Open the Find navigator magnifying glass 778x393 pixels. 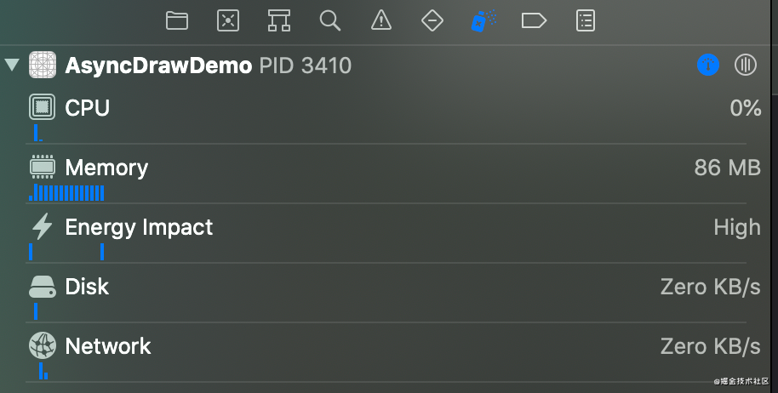point(330,20)
